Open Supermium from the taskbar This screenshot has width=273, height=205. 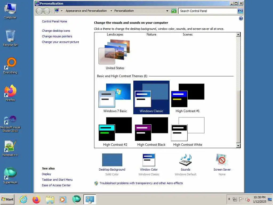coord(76,199)
